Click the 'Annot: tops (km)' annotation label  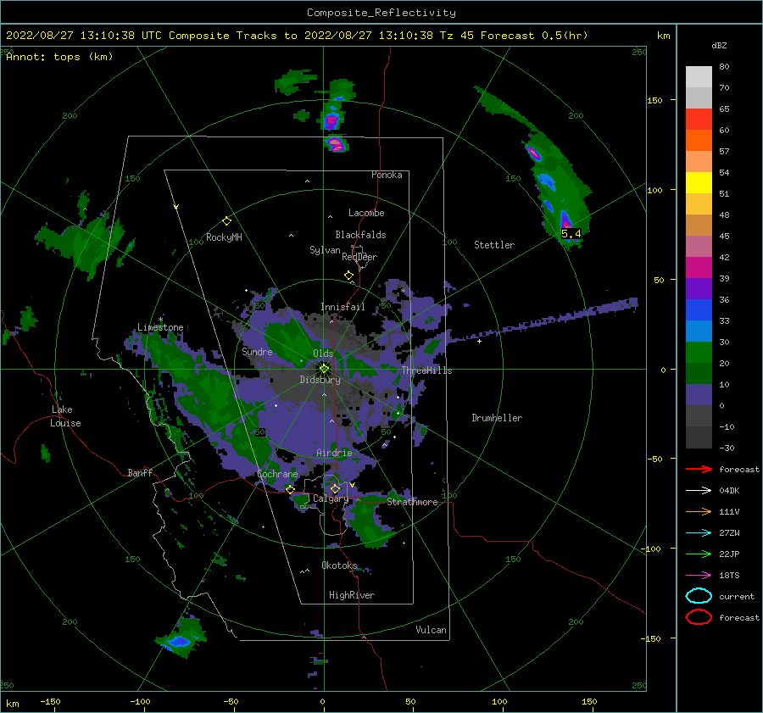tap(59, 57)
